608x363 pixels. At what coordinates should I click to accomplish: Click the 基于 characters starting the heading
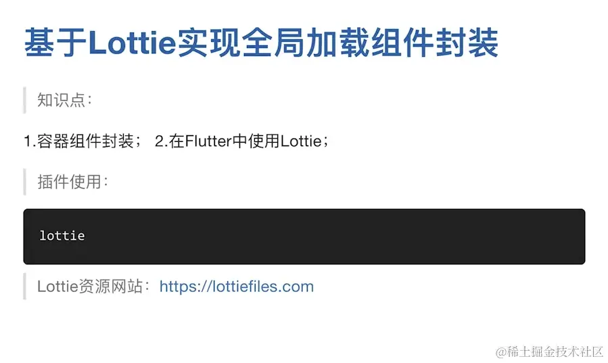click(x=55, y=43)
